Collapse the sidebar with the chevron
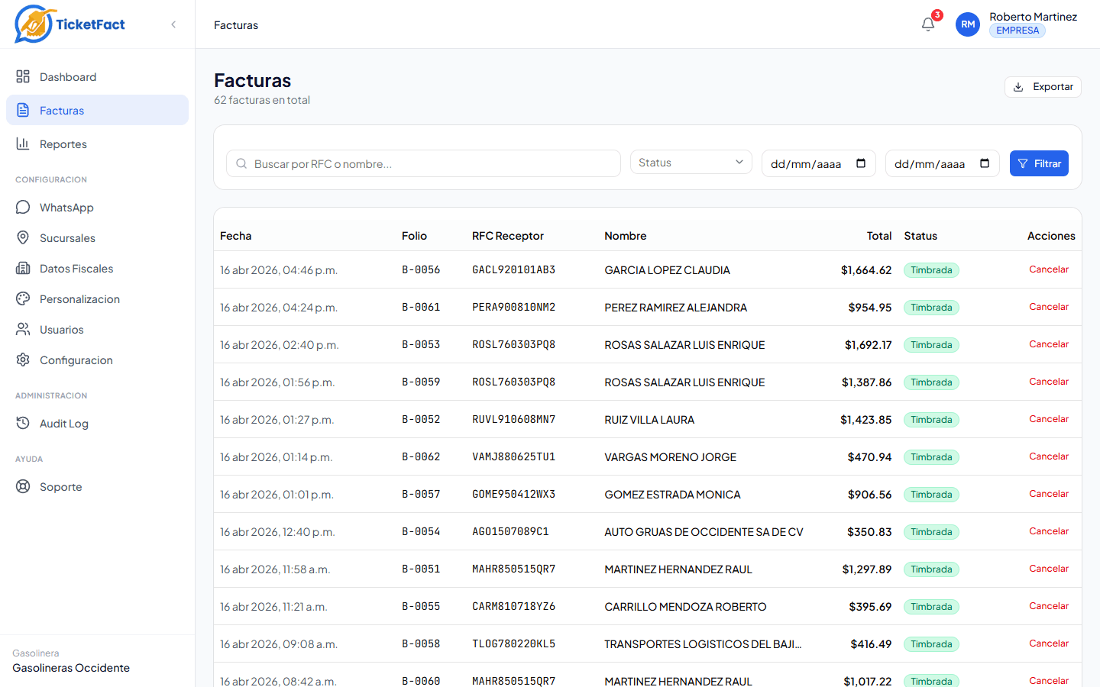The height and width of the screenshot is (687, 1100). [x=173, y=24]
